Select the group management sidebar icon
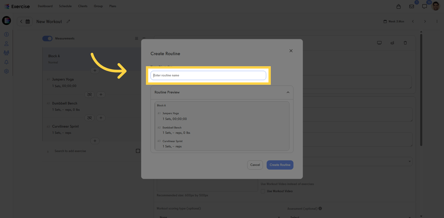Viewport: 444px width, 218px height. (7, 53)
